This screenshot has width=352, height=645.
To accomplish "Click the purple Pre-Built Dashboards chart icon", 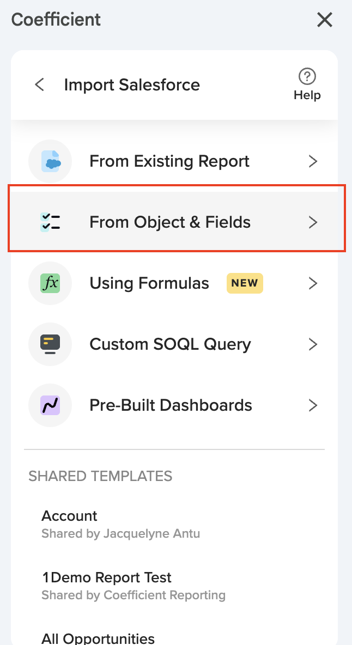I will point(50,405).
